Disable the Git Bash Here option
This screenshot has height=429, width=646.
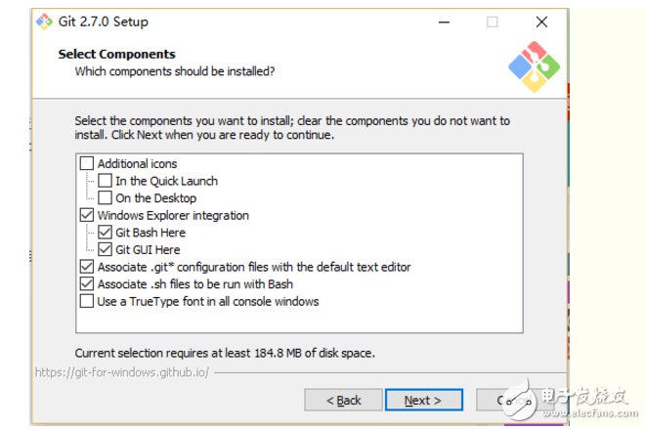click(106, 233)
